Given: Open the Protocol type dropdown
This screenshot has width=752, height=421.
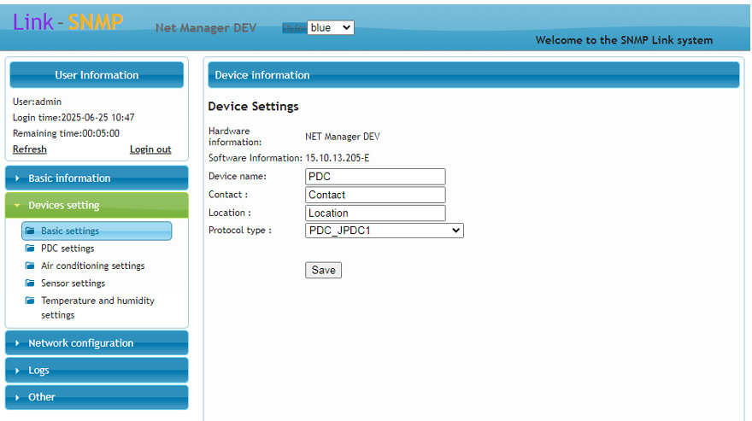Looking at the screenshot, I should point(384,231).
